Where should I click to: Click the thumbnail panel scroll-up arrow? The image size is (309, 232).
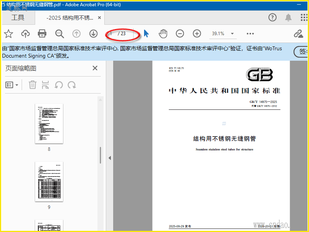coord(100,100)
